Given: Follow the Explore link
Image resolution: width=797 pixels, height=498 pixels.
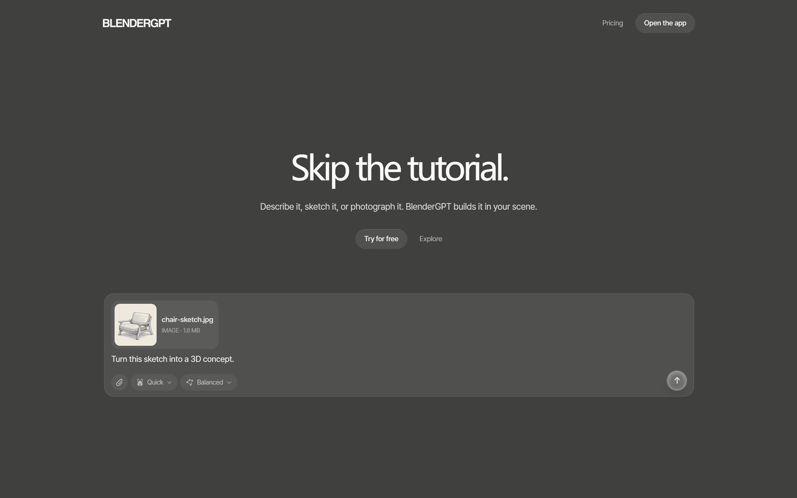Looking at the screenshot, I should [x=430, y=239].
